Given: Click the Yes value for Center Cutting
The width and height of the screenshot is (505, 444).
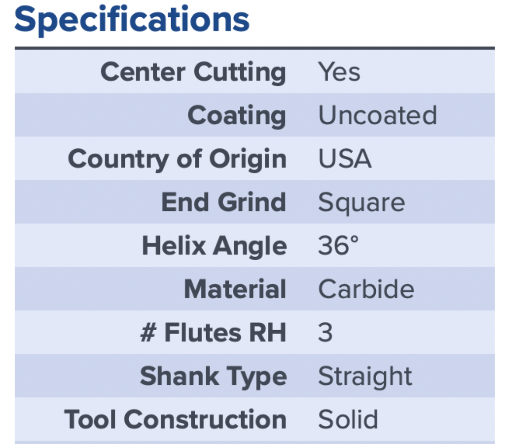Looking at the screenshot, I should point(339,72).
